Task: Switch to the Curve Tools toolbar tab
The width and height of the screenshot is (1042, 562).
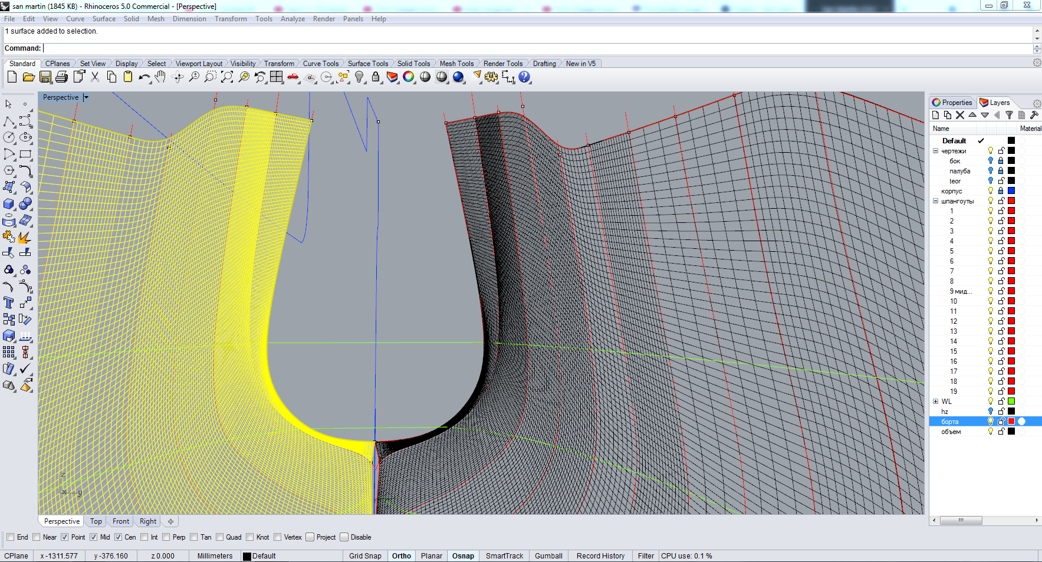Action: click(x=320, y=64)
